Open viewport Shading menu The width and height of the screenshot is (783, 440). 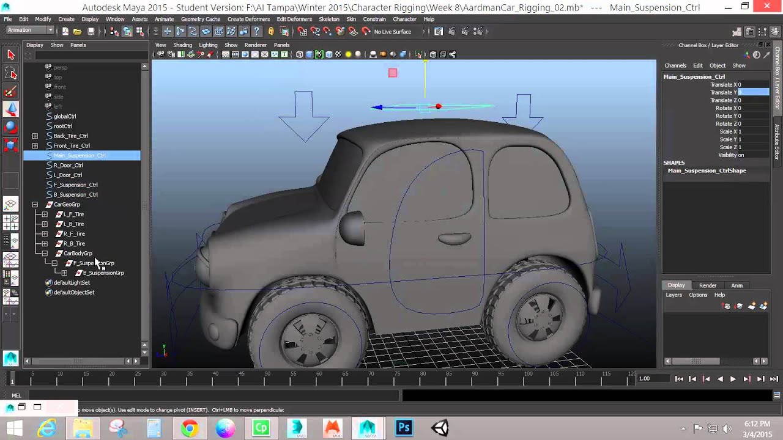tap(182, 45)
